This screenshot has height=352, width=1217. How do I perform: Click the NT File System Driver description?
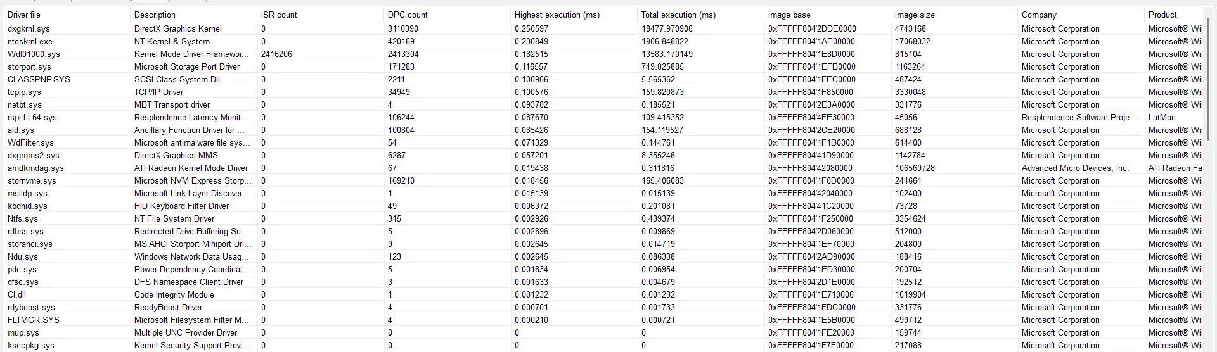point(174,218)
